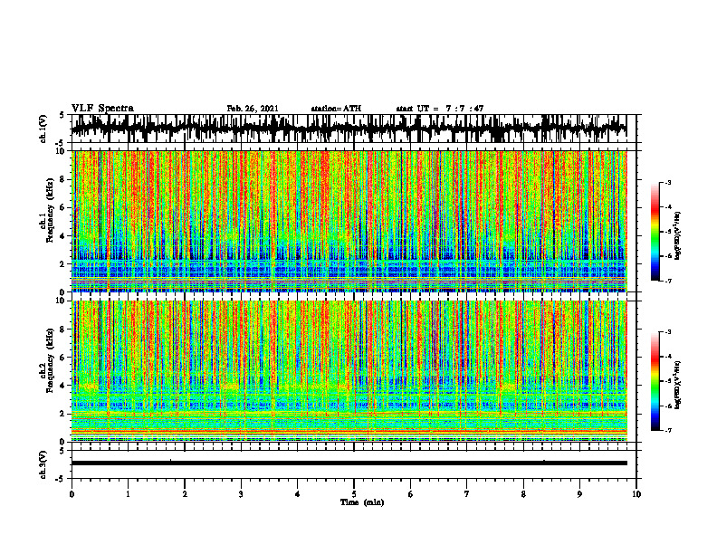
Task: Click the ch.1 "Frequency (kHz)" axis label
Action: point(50,210)
